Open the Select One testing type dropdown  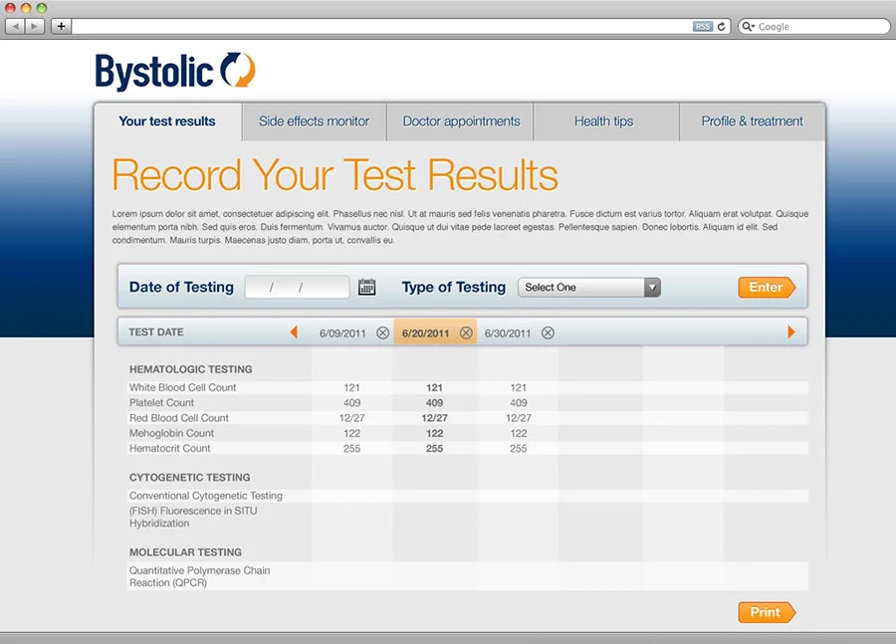[x=652, y=287]
